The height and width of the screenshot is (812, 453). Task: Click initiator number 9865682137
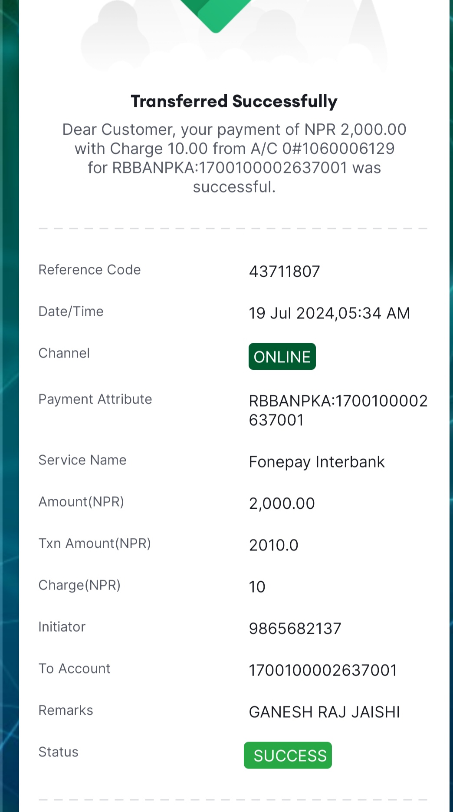tap(295, 629)
